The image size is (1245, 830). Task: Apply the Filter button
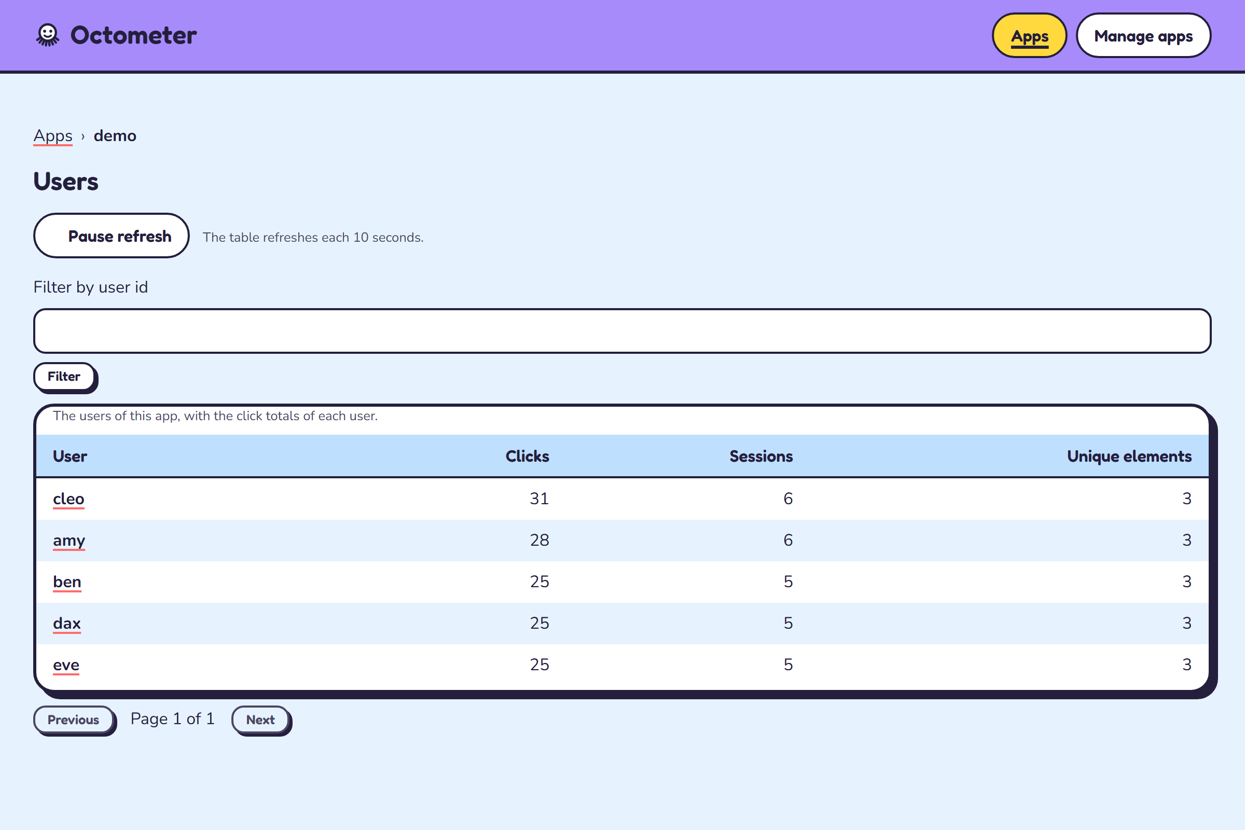click(64, 377)
